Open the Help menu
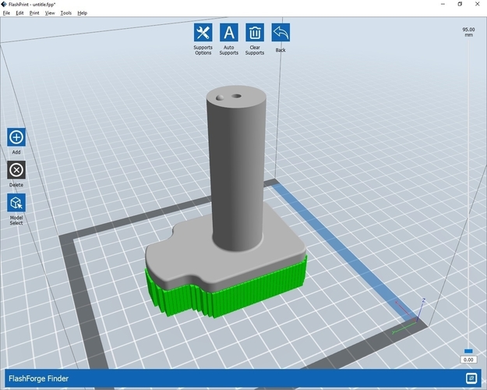 (82, 13)
